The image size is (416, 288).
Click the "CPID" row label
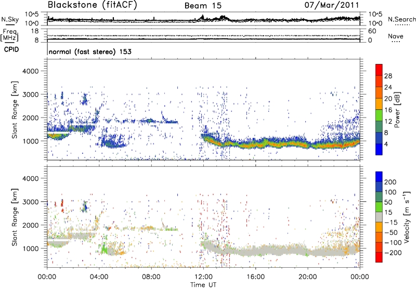pos(11,49)
